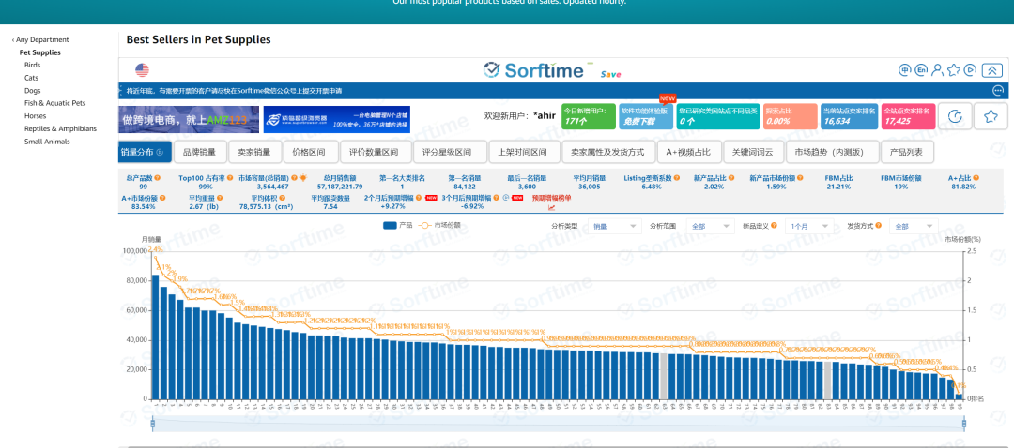Click the US flag site selector
Viewport: 1014px width, 448px height.
[143, 70]
